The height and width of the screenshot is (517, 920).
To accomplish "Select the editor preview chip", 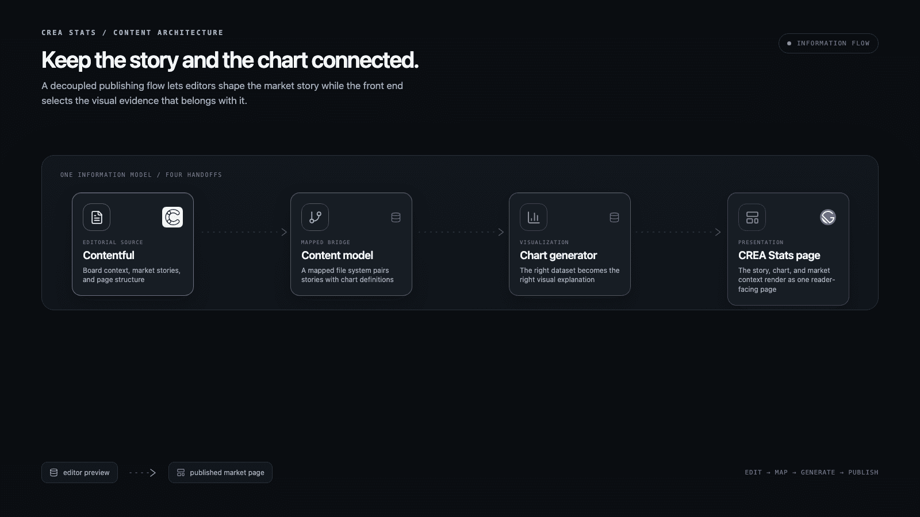I will 79,472.
